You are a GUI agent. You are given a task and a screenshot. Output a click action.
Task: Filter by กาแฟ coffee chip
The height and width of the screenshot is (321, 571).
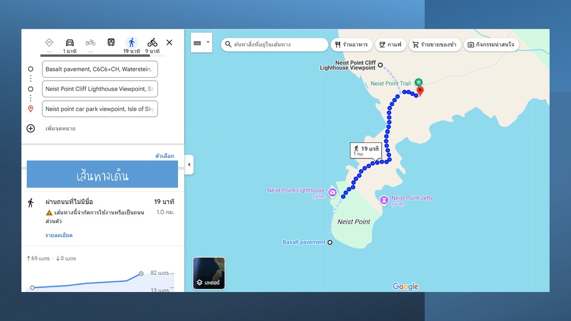[390, 45]
